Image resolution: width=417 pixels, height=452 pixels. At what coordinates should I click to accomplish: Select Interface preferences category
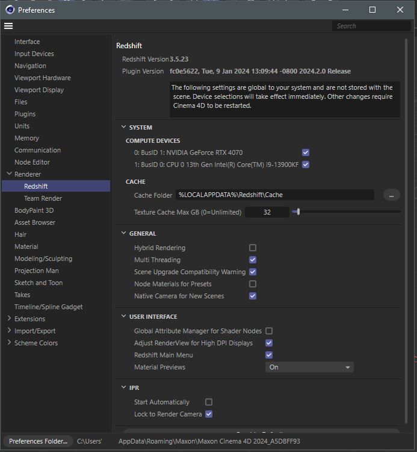click(x=27, y=42)
